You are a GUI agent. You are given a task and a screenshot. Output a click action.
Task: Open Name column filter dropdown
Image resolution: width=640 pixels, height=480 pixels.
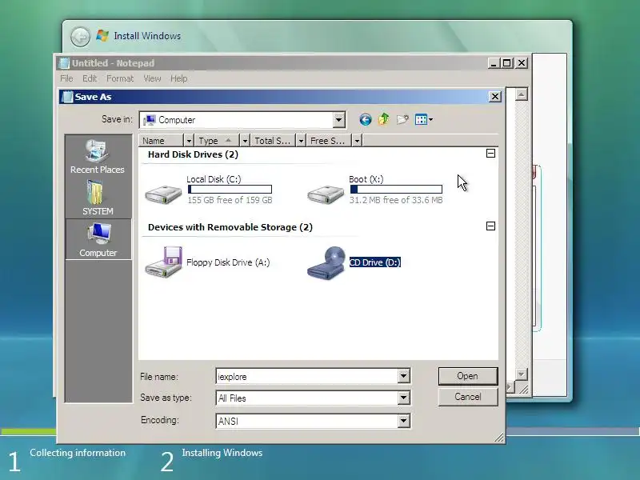tap(189, 141)
